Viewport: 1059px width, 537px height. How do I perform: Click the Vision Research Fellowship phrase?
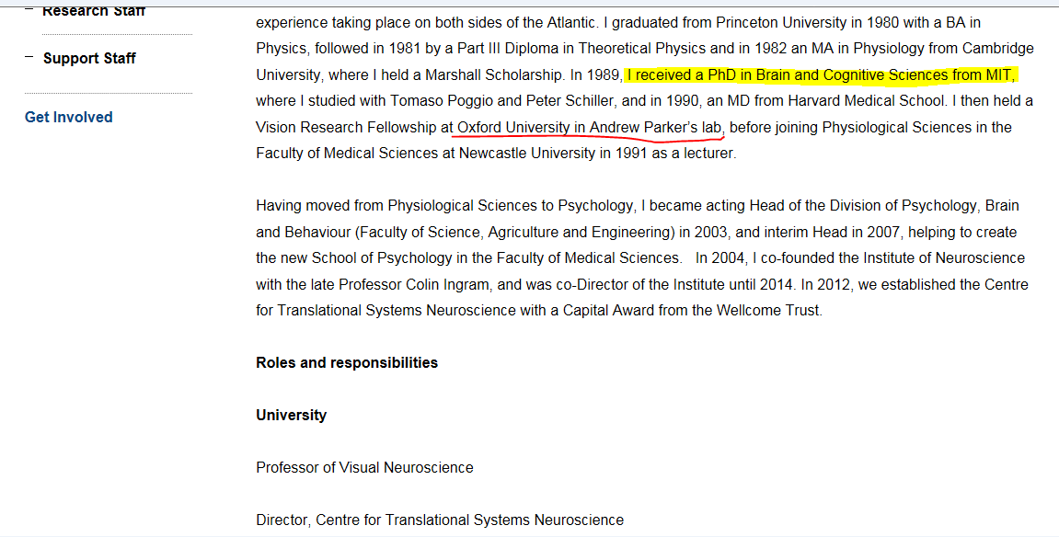tap(347, 128)
